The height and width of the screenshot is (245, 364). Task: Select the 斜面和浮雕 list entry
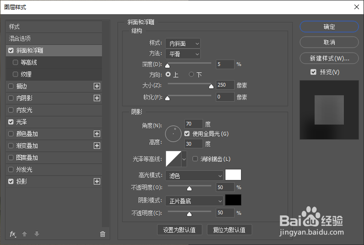(x=54, y=50)
